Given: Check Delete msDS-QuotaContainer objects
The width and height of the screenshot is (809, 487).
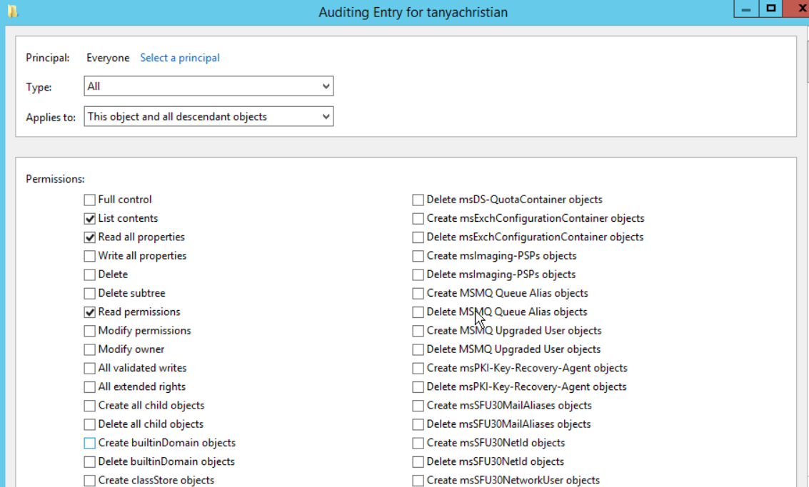Looking at the screenshot, I should click(418, 200).
